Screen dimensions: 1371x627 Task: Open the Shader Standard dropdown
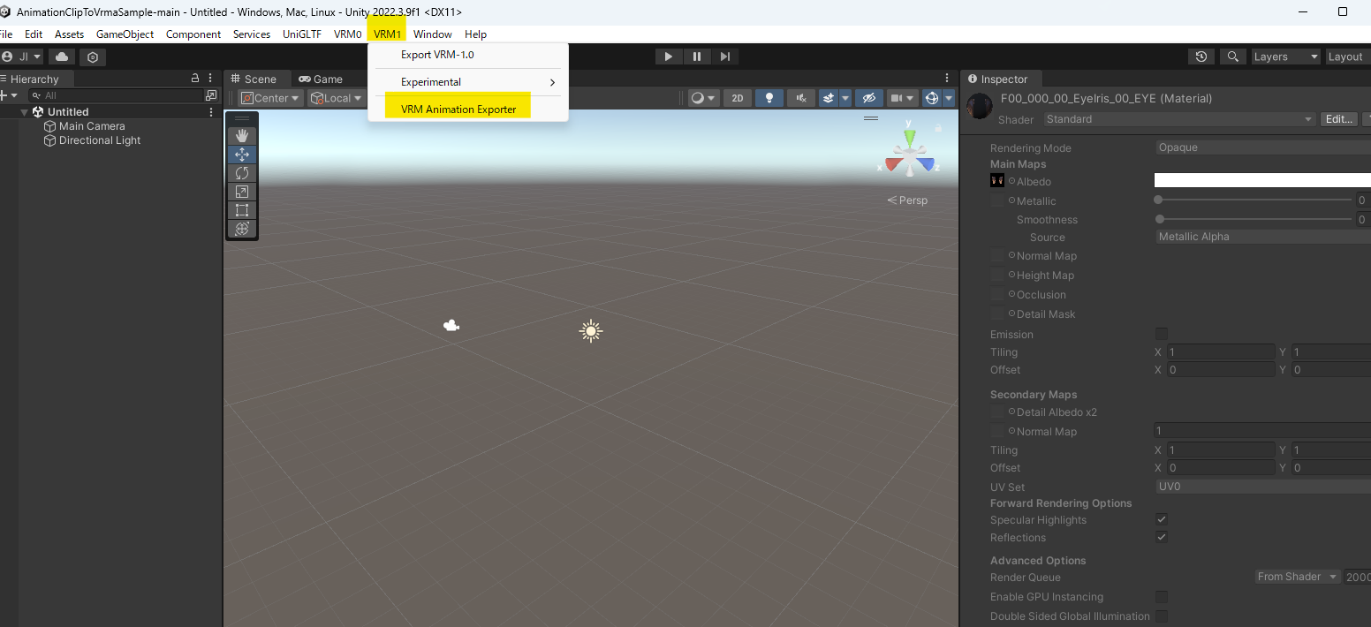click(1179, 119)
